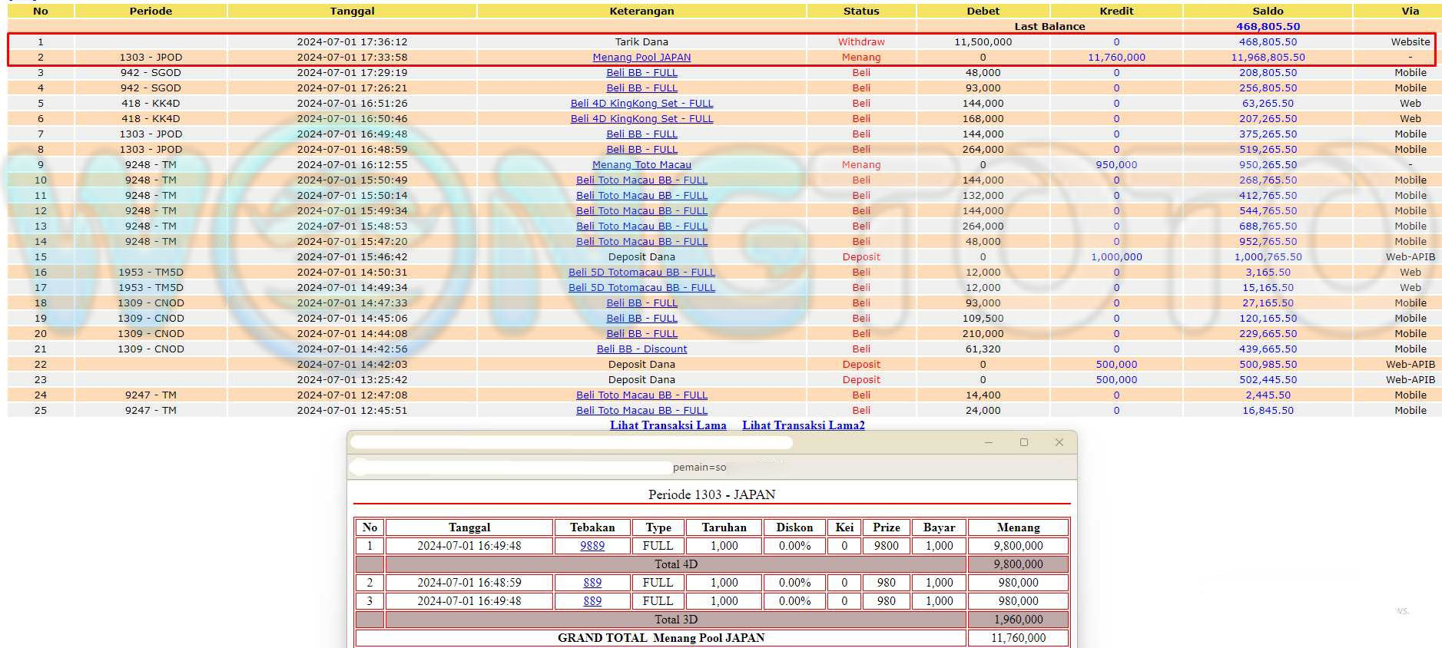Click tebakan number 9889 in popup
Viewport: 1442px width, 648px height.
[x=592, y=546]
